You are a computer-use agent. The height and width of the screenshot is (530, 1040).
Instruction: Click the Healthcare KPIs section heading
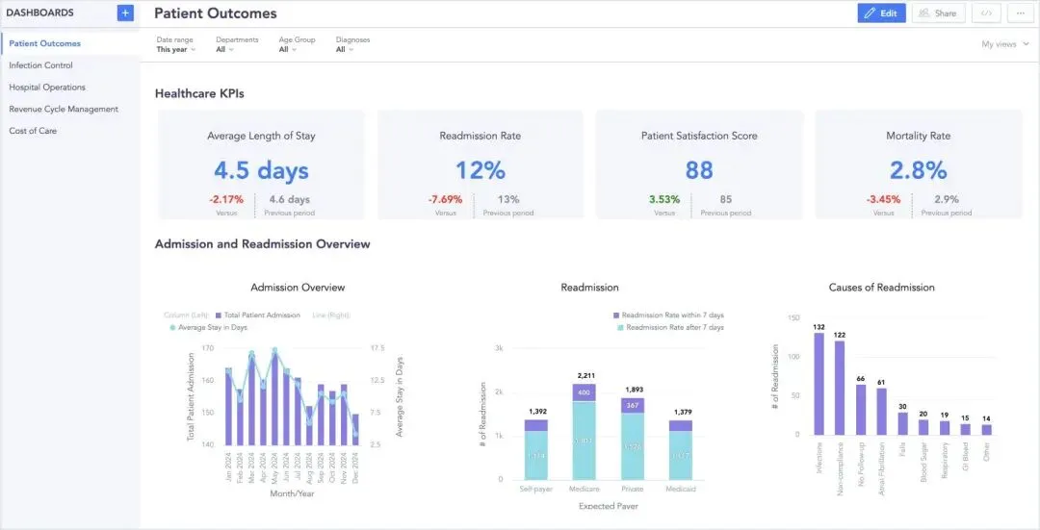(199, 93)
